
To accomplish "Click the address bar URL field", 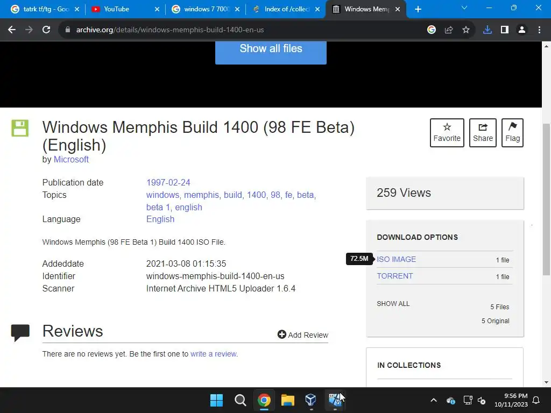I will [x=246, y=30].
